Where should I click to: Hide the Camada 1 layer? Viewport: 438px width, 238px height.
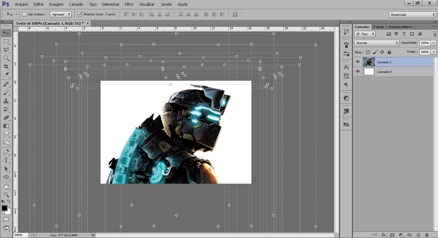(x=358, y=62)
